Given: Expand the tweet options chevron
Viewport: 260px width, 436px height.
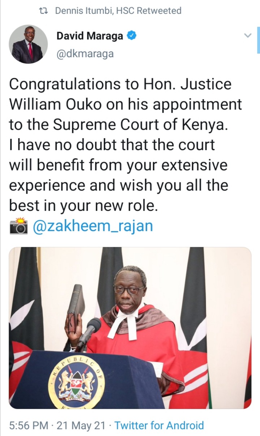Looking at the screenshot, I should click(x=247, y=35).
